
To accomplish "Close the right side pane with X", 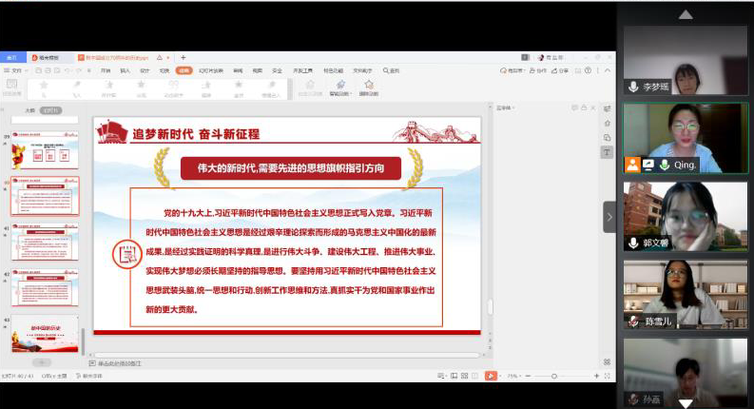I will tap(592, 107).
